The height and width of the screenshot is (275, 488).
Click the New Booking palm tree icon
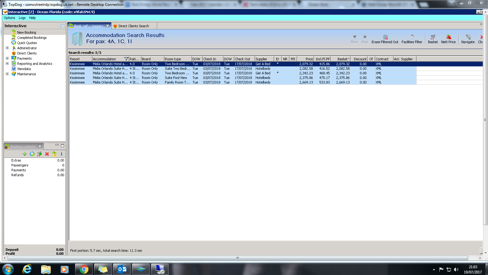[14, 32]
